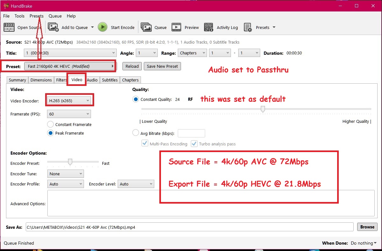Click the HandBrake app icon in title bar
Image resolution: width=382 pixels, height=251 pixels.
pos(6,6)
